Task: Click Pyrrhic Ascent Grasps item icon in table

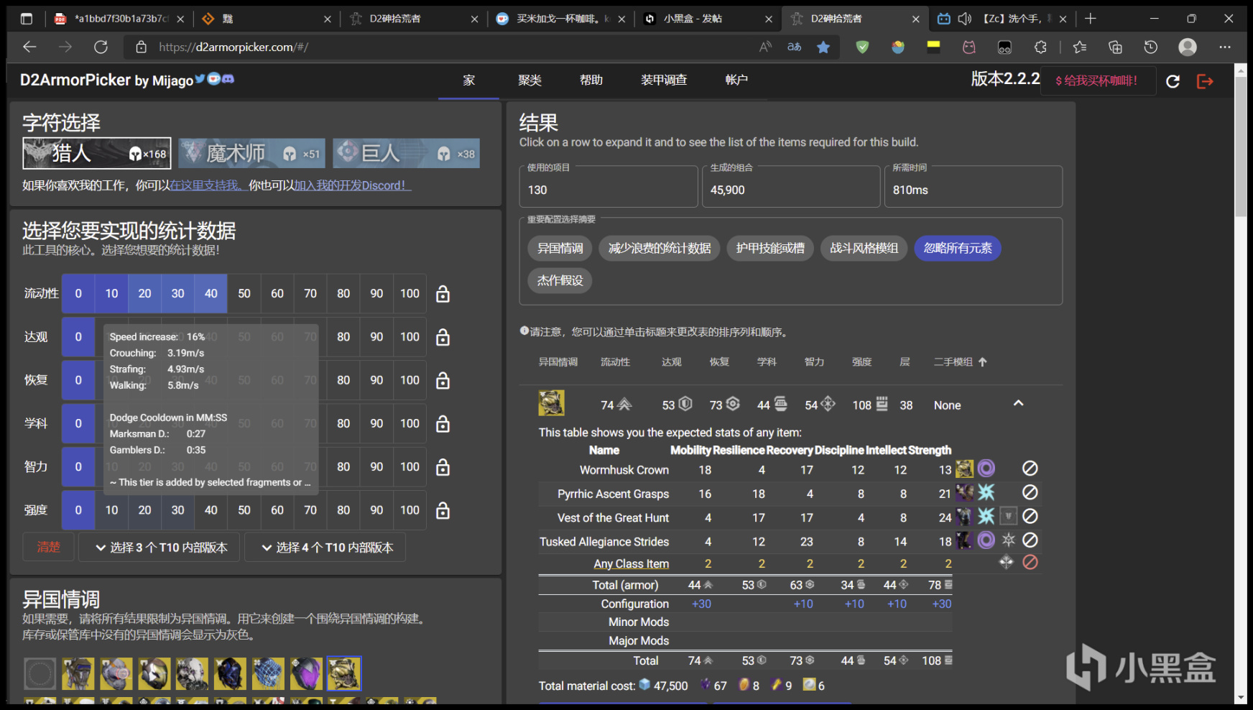Action: pyautogui.click(x=964, y=492)
